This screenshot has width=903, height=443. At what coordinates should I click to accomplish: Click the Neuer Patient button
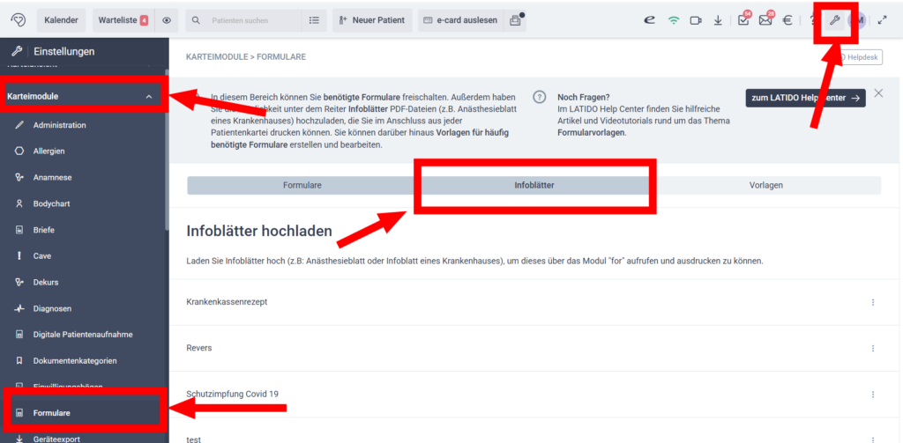(370, 20)
